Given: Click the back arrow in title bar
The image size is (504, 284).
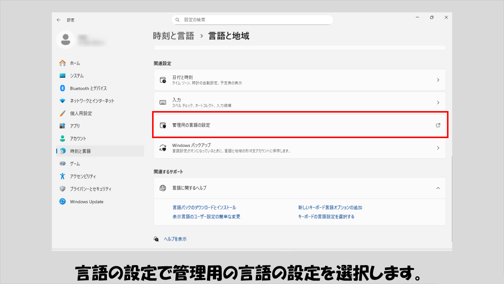Looking at the screenshot, I should click(x=58, y=20).
